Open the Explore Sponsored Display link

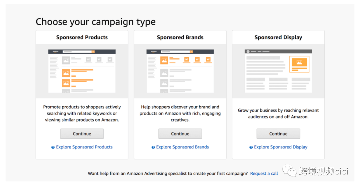point(281,147)
